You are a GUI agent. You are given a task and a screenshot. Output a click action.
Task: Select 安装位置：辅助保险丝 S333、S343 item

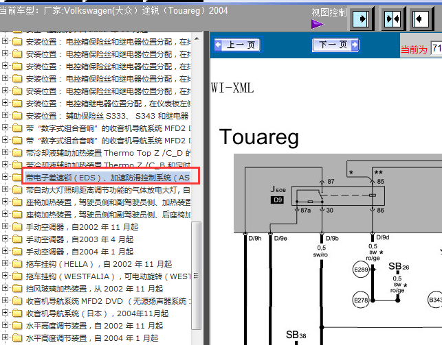107,116
